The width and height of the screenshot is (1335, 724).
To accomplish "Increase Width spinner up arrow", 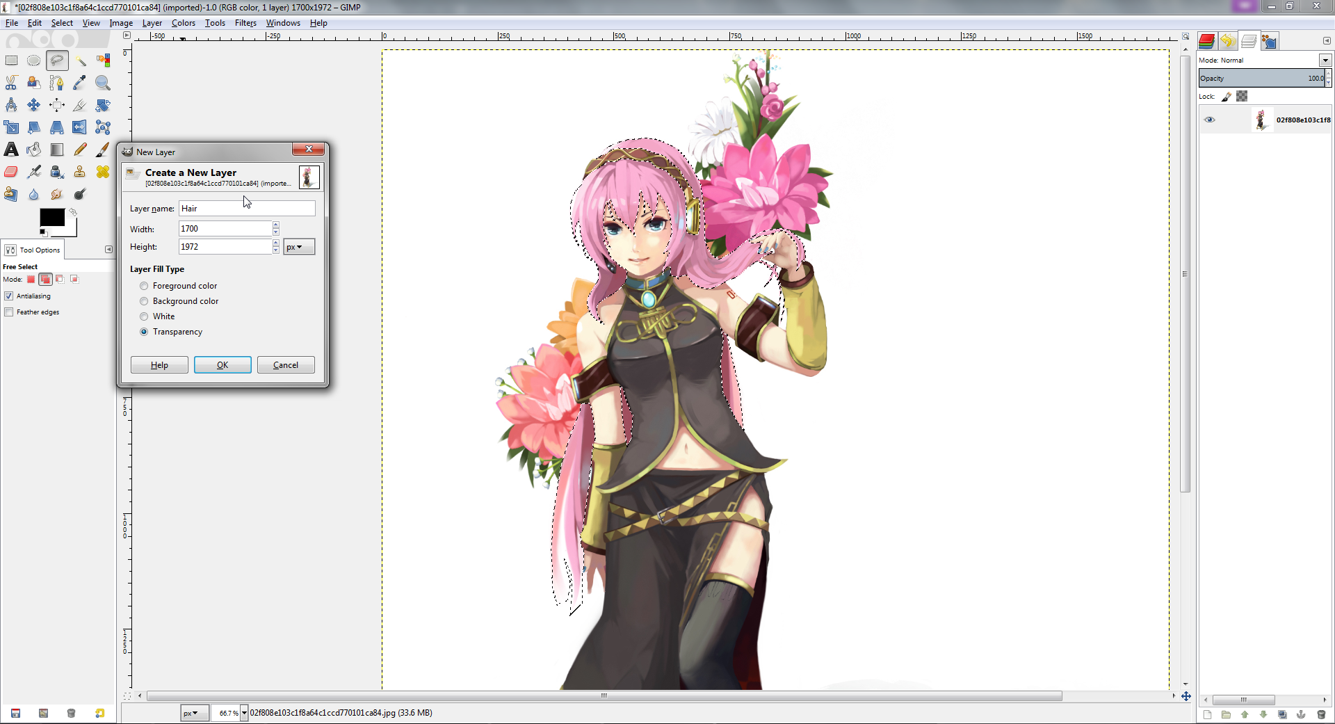I will 276,225.
